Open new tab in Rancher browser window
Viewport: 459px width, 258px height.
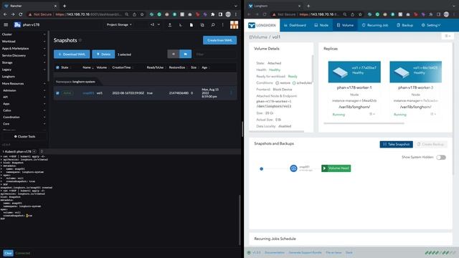point(65,6)
